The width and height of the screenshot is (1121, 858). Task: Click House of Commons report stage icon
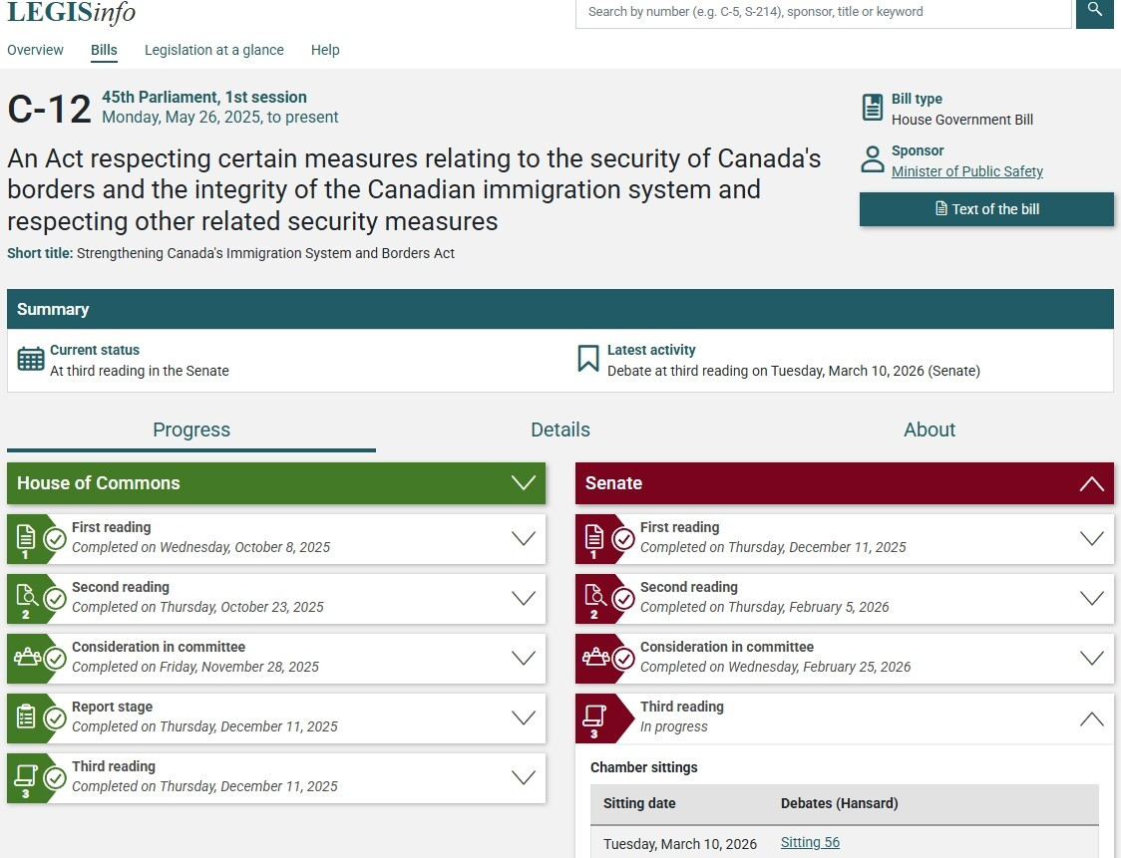26,717
